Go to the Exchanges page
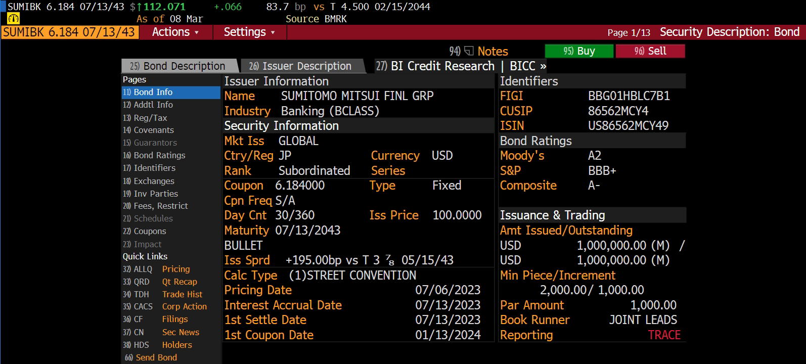 coord(171,181)
